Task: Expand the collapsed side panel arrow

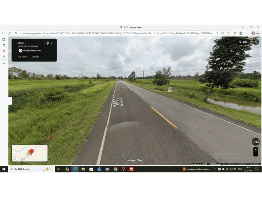Action: [x=10, y=101]
